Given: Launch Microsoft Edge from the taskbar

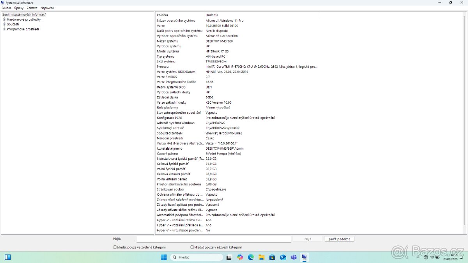Looking at the screenshot, I should coord(251,257).
